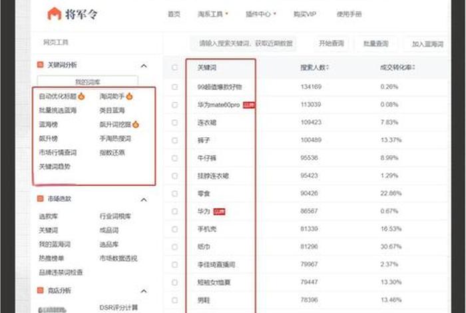
Task: Click the red brand tag beside 华为
Action: (x=219, y=212)
